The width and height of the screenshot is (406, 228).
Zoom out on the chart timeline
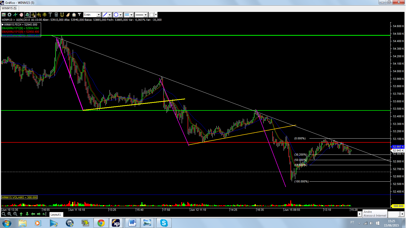15,214
